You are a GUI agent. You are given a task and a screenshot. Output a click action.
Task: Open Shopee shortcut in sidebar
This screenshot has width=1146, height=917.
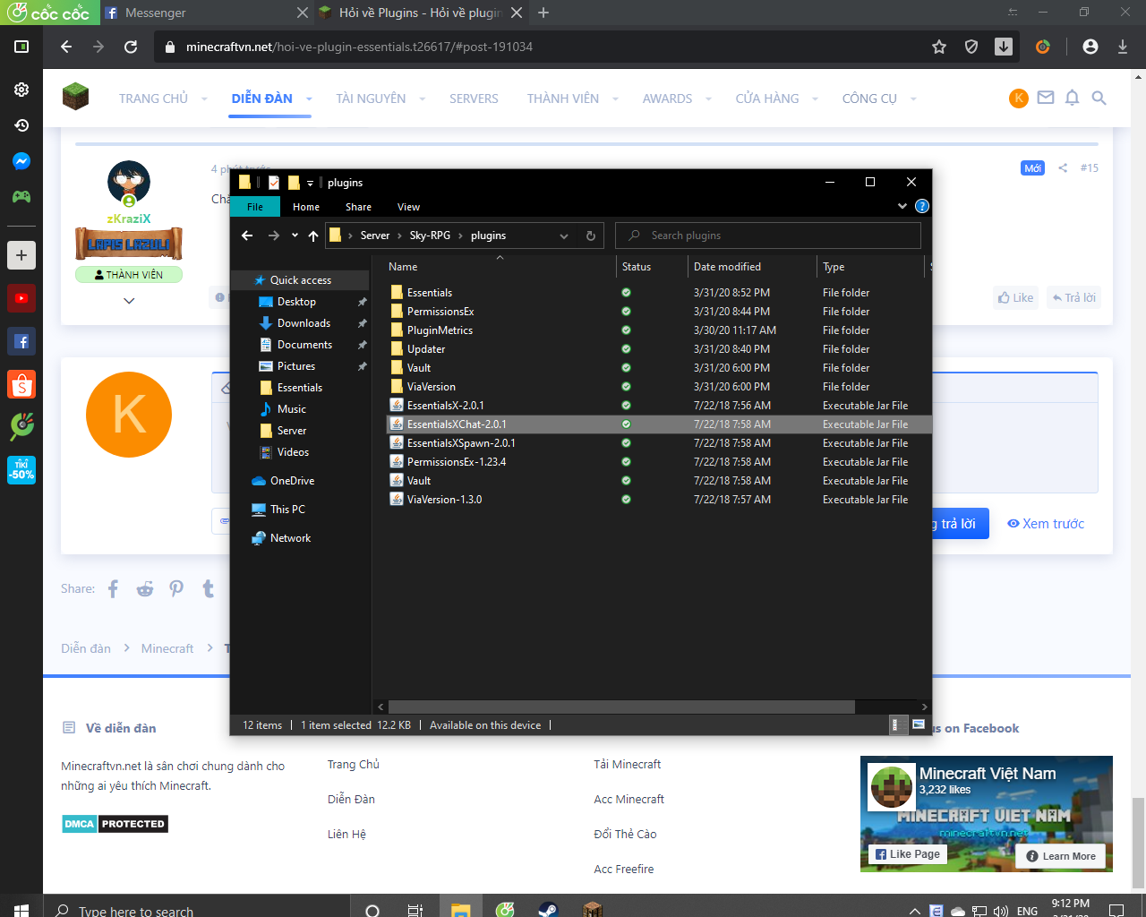pos(21,384)
